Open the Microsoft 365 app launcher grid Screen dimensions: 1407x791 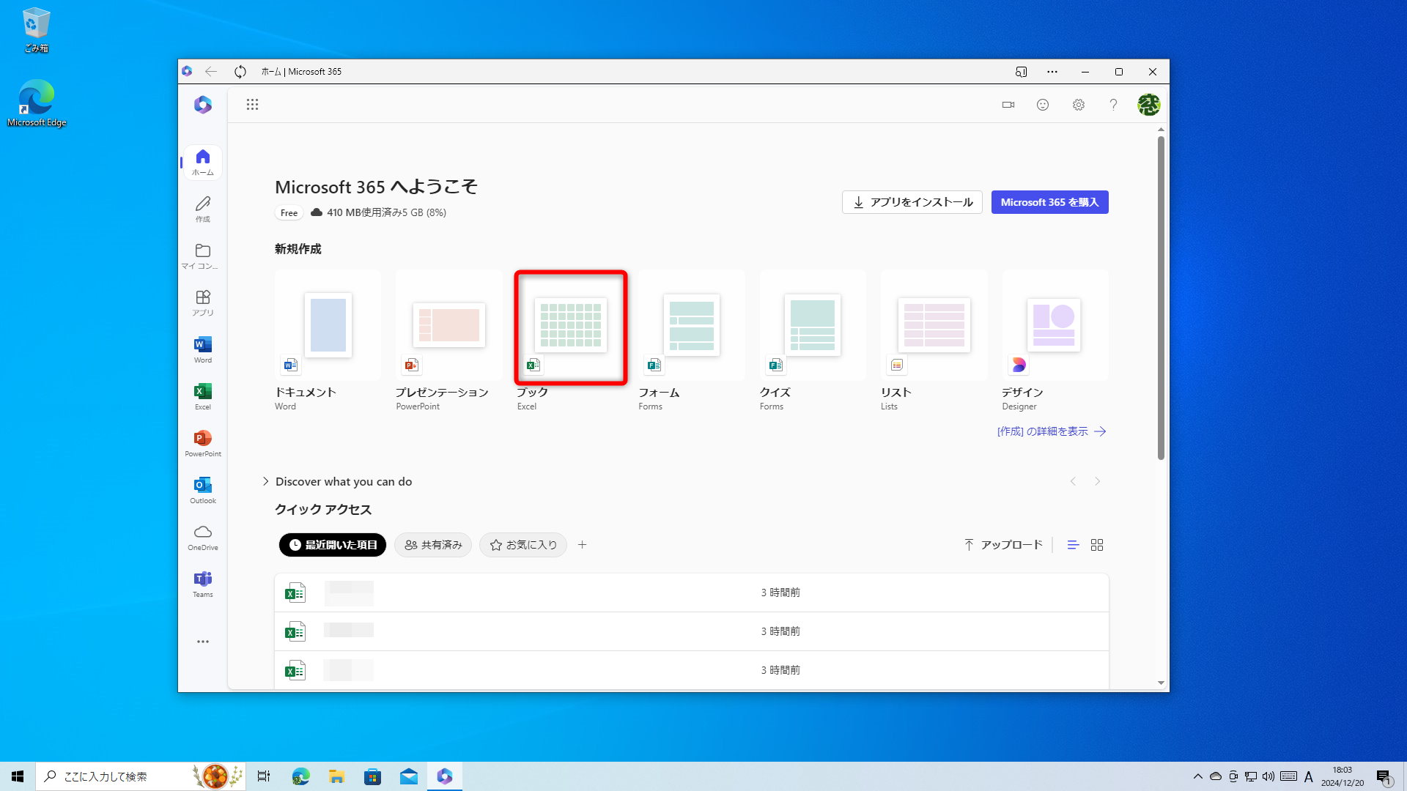pos(252,104)
